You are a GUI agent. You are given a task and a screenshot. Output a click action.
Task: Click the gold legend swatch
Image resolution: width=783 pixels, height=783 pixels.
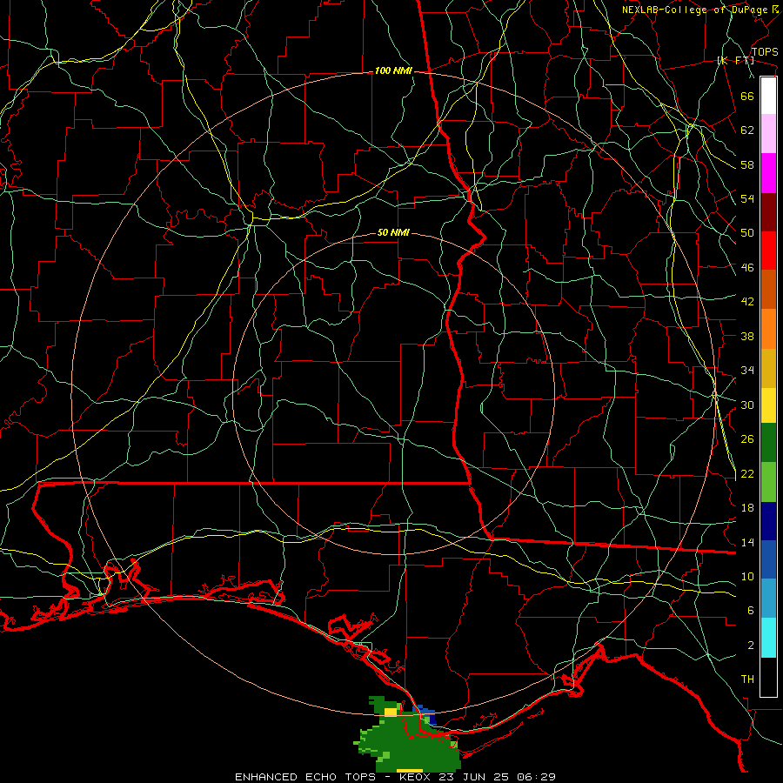(768, 368)
